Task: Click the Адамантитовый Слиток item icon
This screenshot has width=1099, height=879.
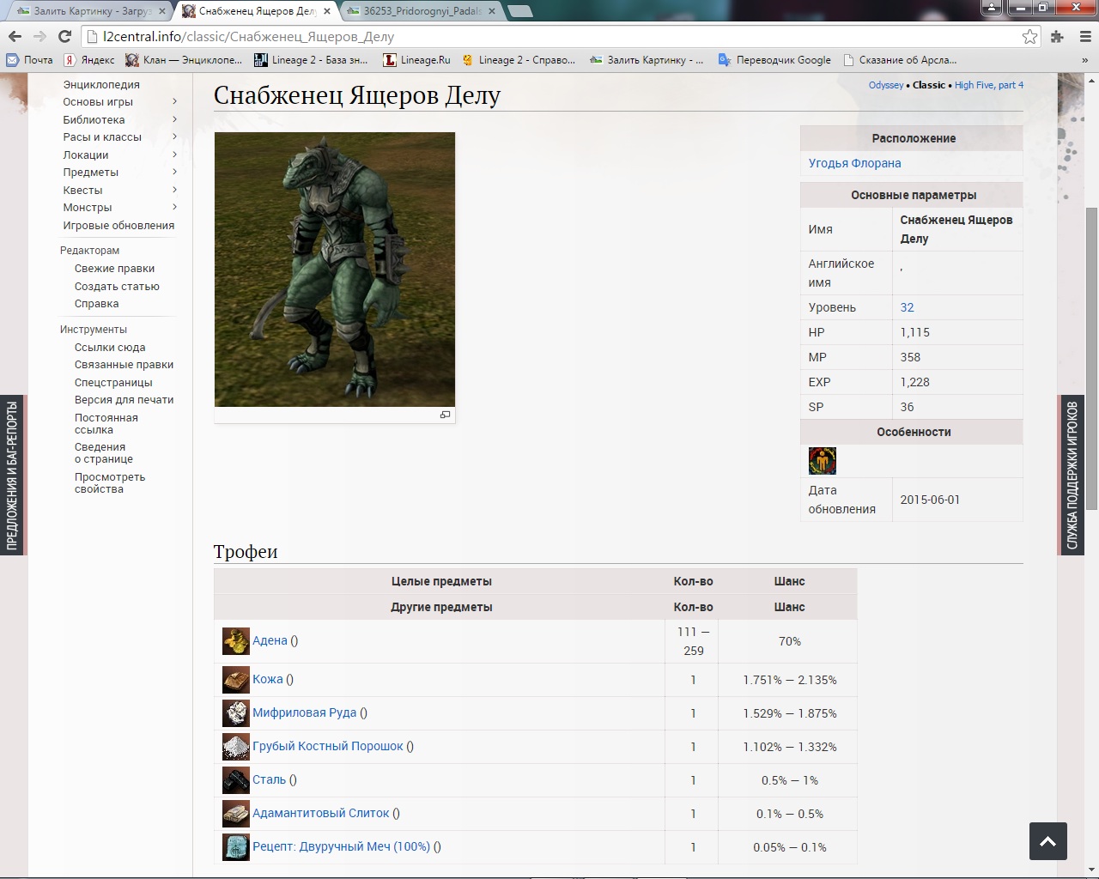Action: 236,813
